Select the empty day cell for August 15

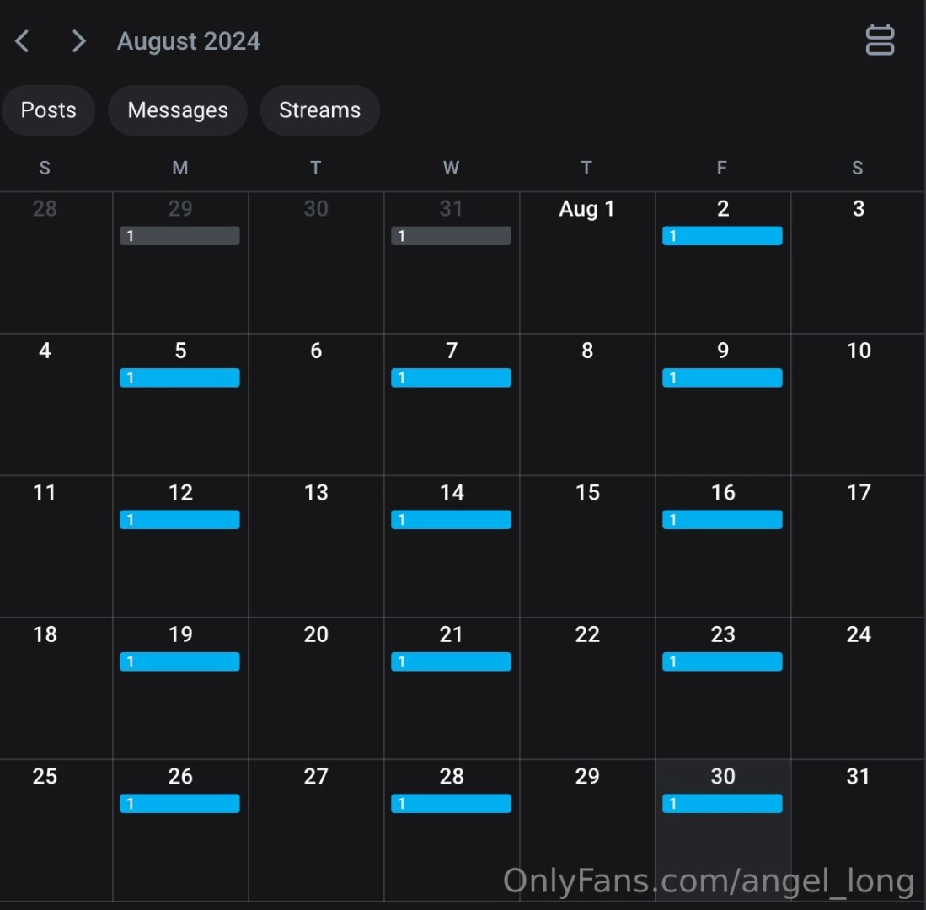[586, 546]
